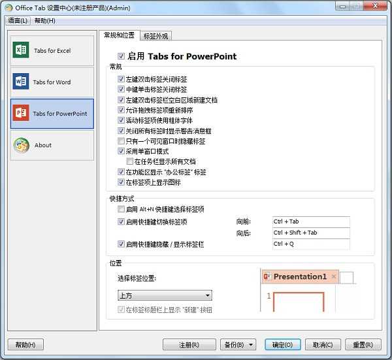Select the Tabs for PowerPoint icon
Viewport: 392px width, 360px height.
click(21, 113)
